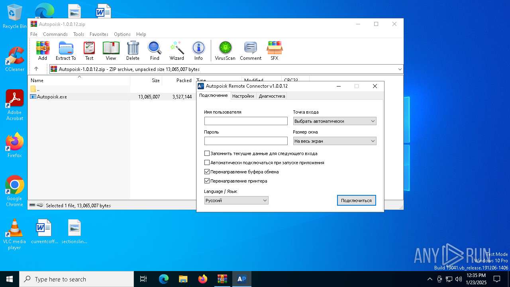Sort by the Packed column header
This screenshot has width=510, height=287.
click(178, 80)
